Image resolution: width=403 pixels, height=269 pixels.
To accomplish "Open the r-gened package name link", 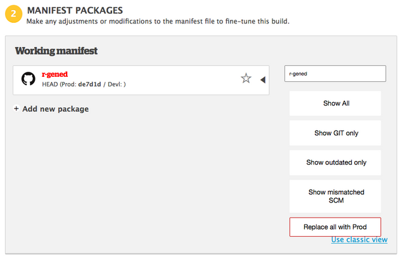I will (x=54, y=74).
